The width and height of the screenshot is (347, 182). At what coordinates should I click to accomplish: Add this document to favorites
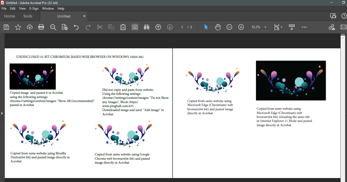(x=18, y=27)
